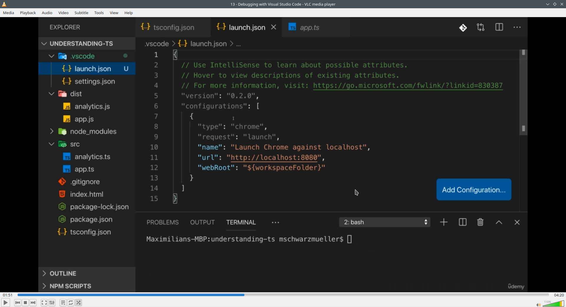The width and height of the screenshot is (566, 307).
Task: Open the .gitignore file
Action: (x=87, y=182)
